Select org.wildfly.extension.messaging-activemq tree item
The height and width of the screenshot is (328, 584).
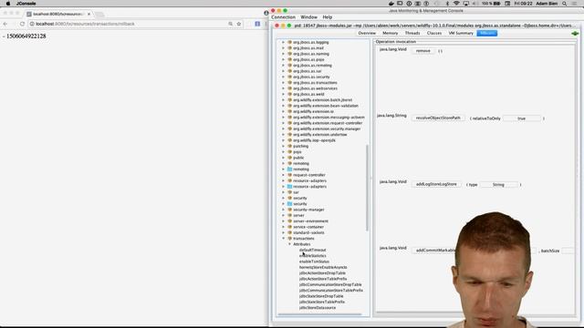(x=328, y=118)
